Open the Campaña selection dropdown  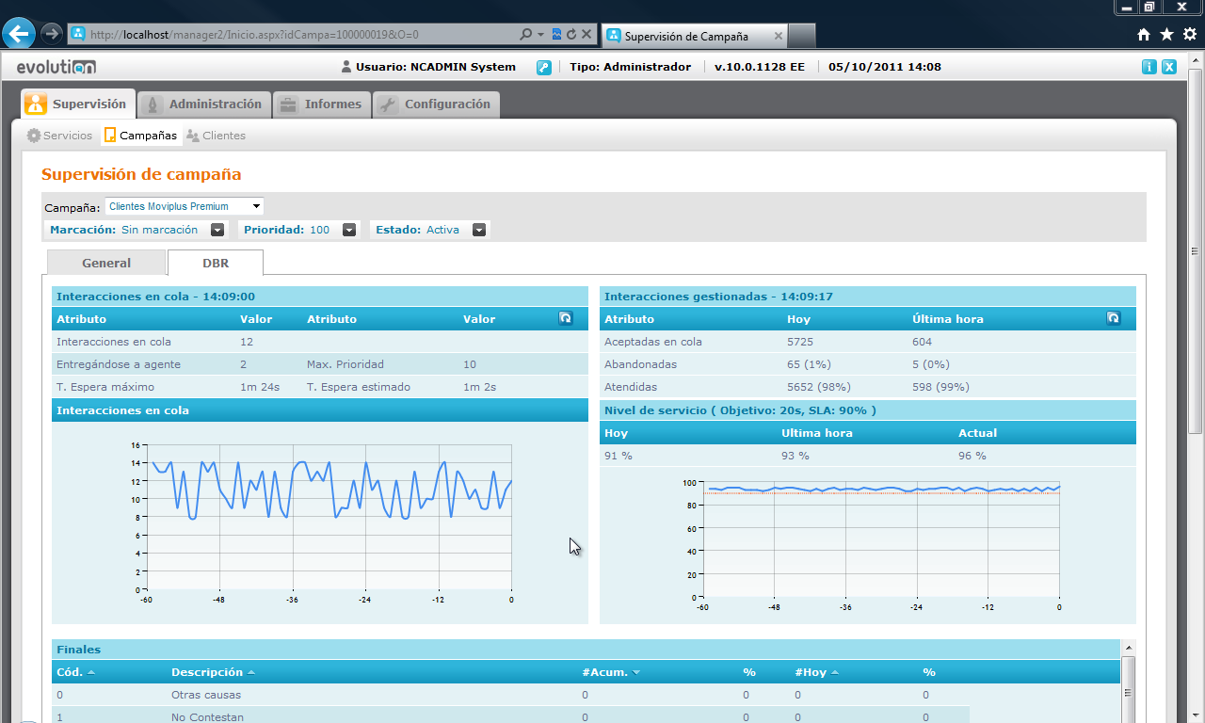point(185,206)
